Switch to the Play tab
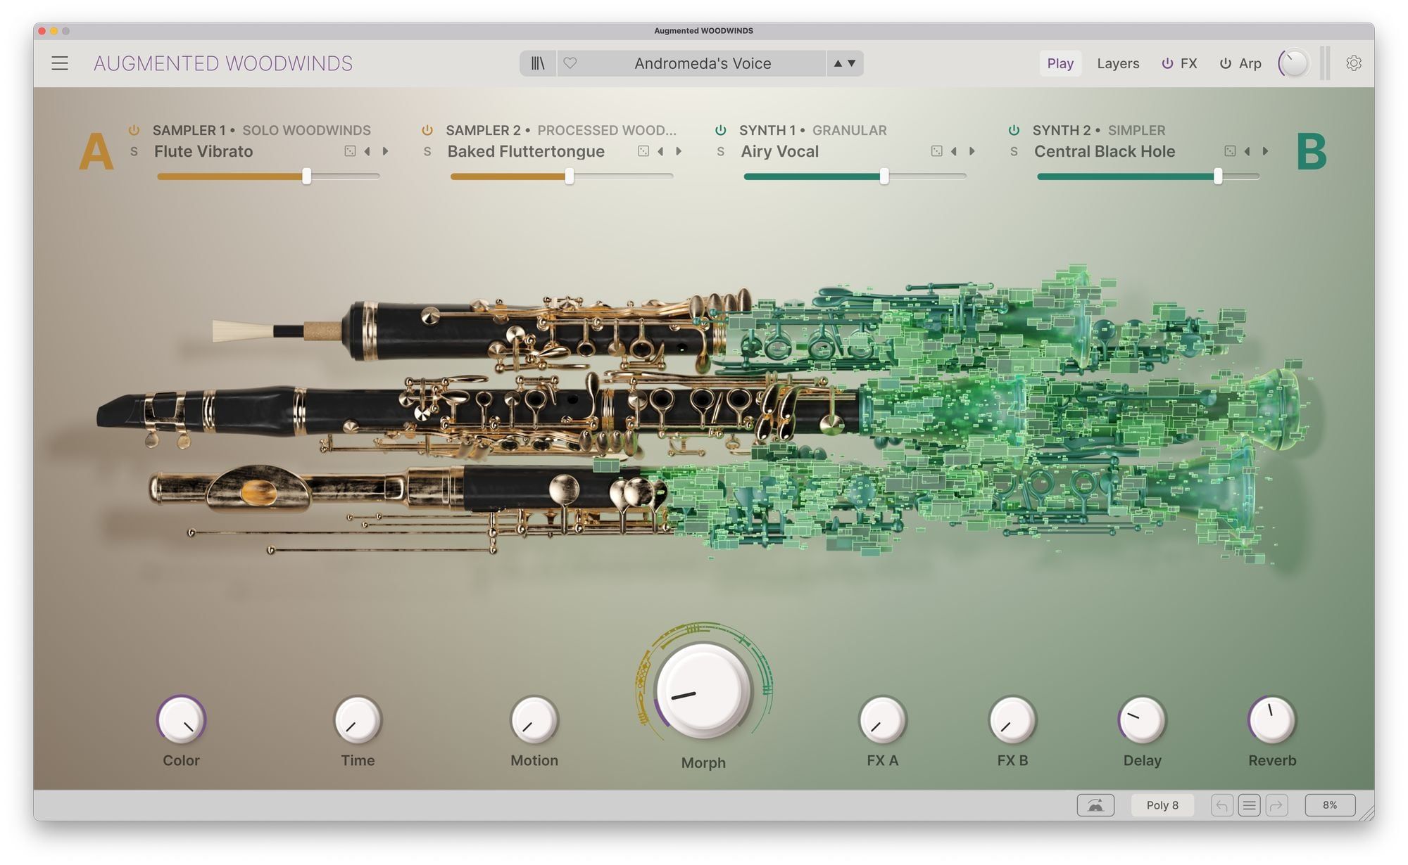 point(1060,63)
